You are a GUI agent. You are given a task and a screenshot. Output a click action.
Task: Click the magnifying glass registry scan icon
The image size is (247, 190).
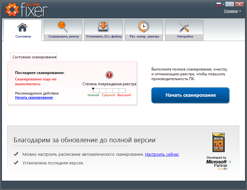point(63,27)
